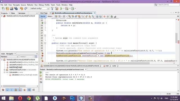The width and height of the screenshot is (180, 101).
Task: Collapse code fold at line 31
Action: 45,43
